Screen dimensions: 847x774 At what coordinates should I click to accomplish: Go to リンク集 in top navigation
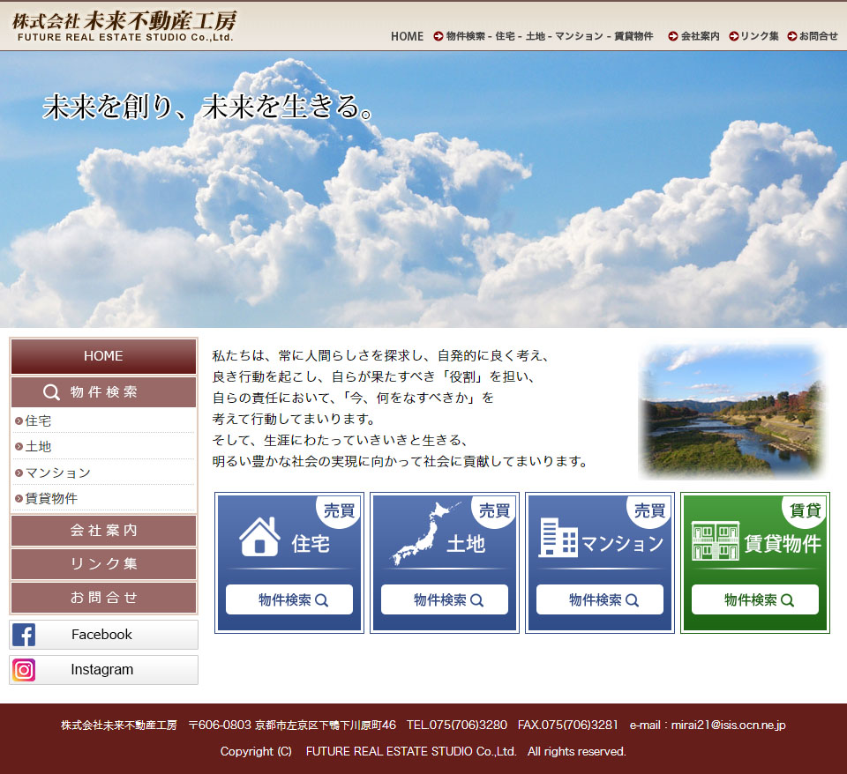[x=754, y=36]
